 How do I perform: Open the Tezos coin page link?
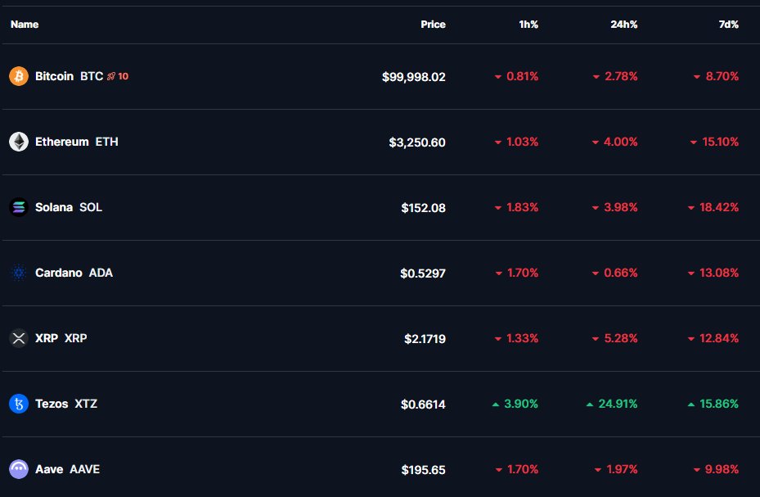[52, 404]
